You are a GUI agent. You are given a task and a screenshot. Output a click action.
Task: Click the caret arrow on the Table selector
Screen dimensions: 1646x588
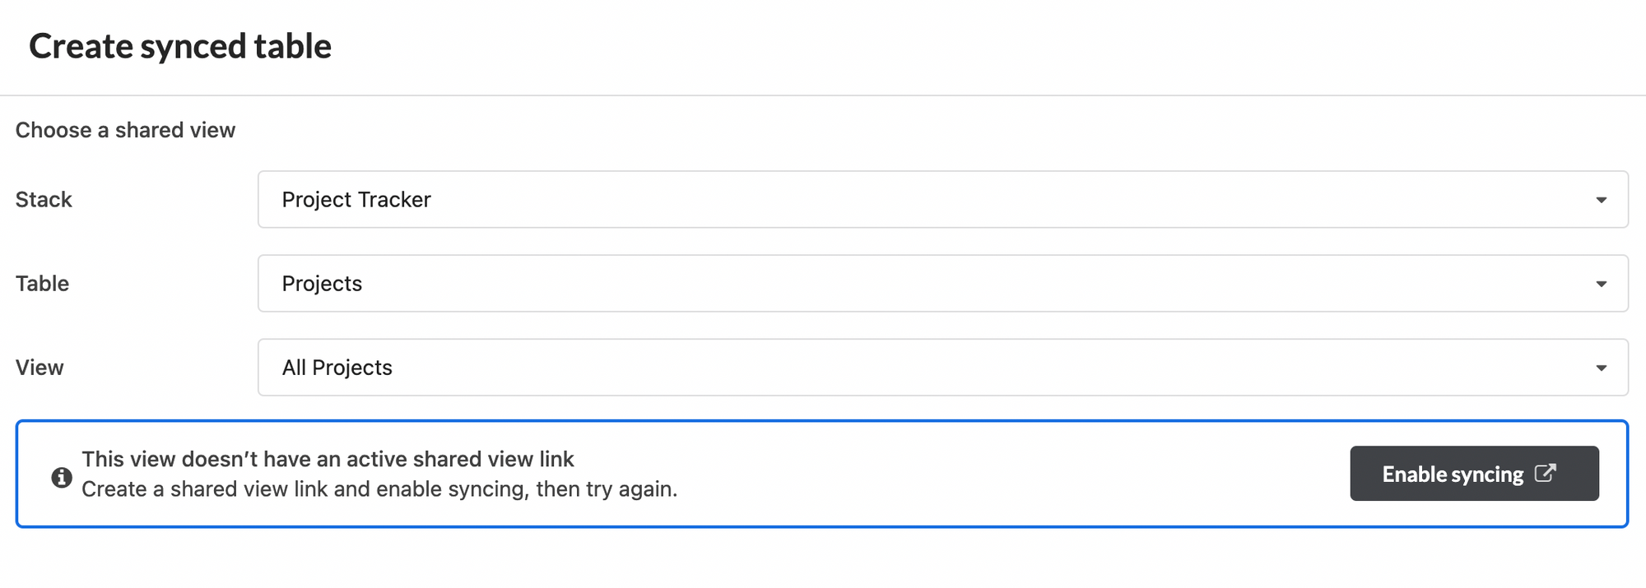click(1602, 283)
